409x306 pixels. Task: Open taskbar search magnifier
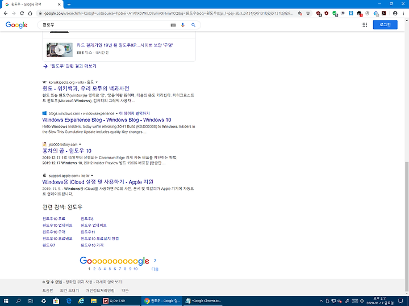tap(18, 301)
